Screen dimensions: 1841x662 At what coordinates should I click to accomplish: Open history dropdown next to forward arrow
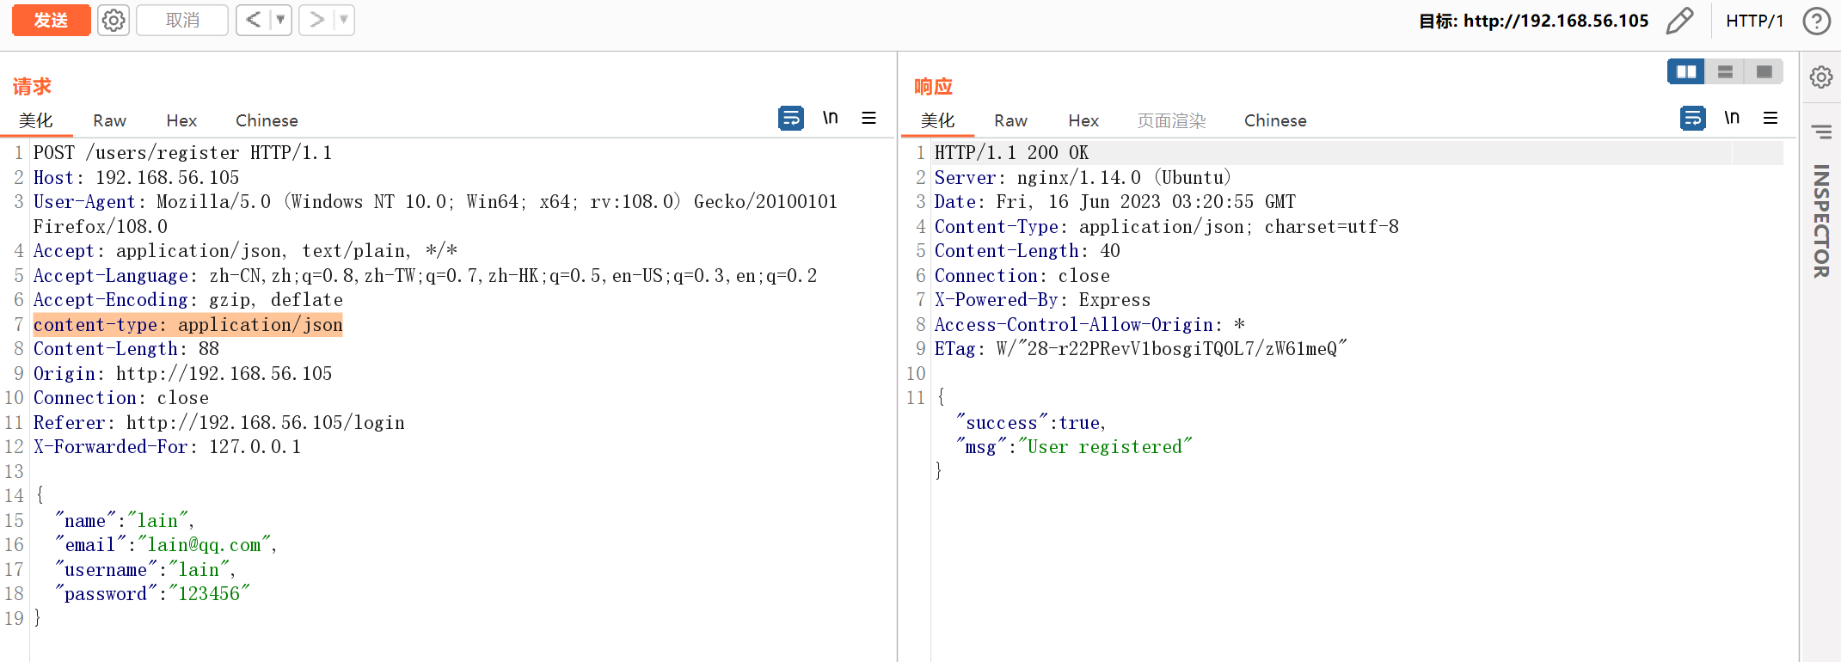[x=344, y=20]
